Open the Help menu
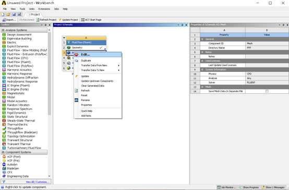Screen dimensions: 289x190 [65, 9]
